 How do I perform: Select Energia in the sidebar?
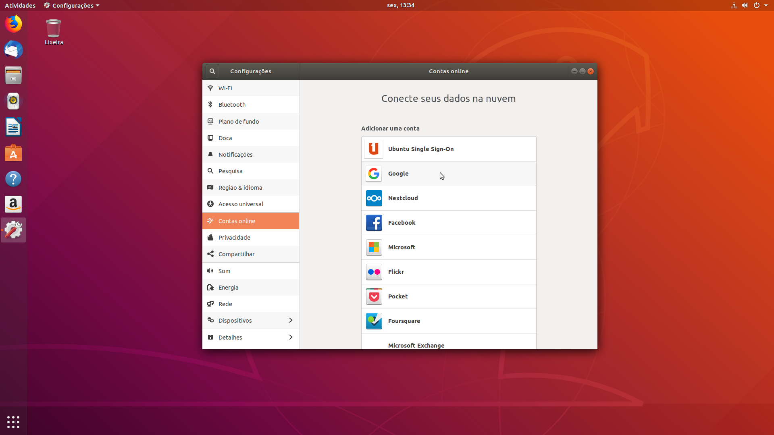(x=251, y=288)
